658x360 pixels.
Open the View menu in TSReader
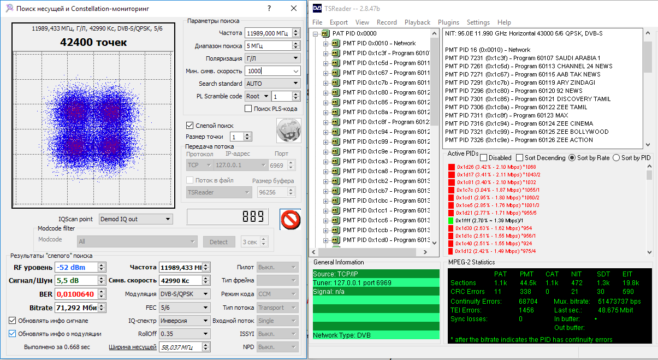pyautogui.click(x=362, y=22)
